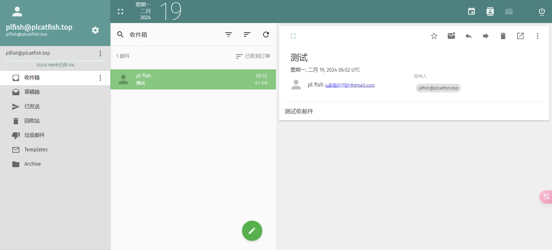Image resolution: width=552 pixels, height=250 pixels.
Task: Open the calendar module icon
Action: 471,12
